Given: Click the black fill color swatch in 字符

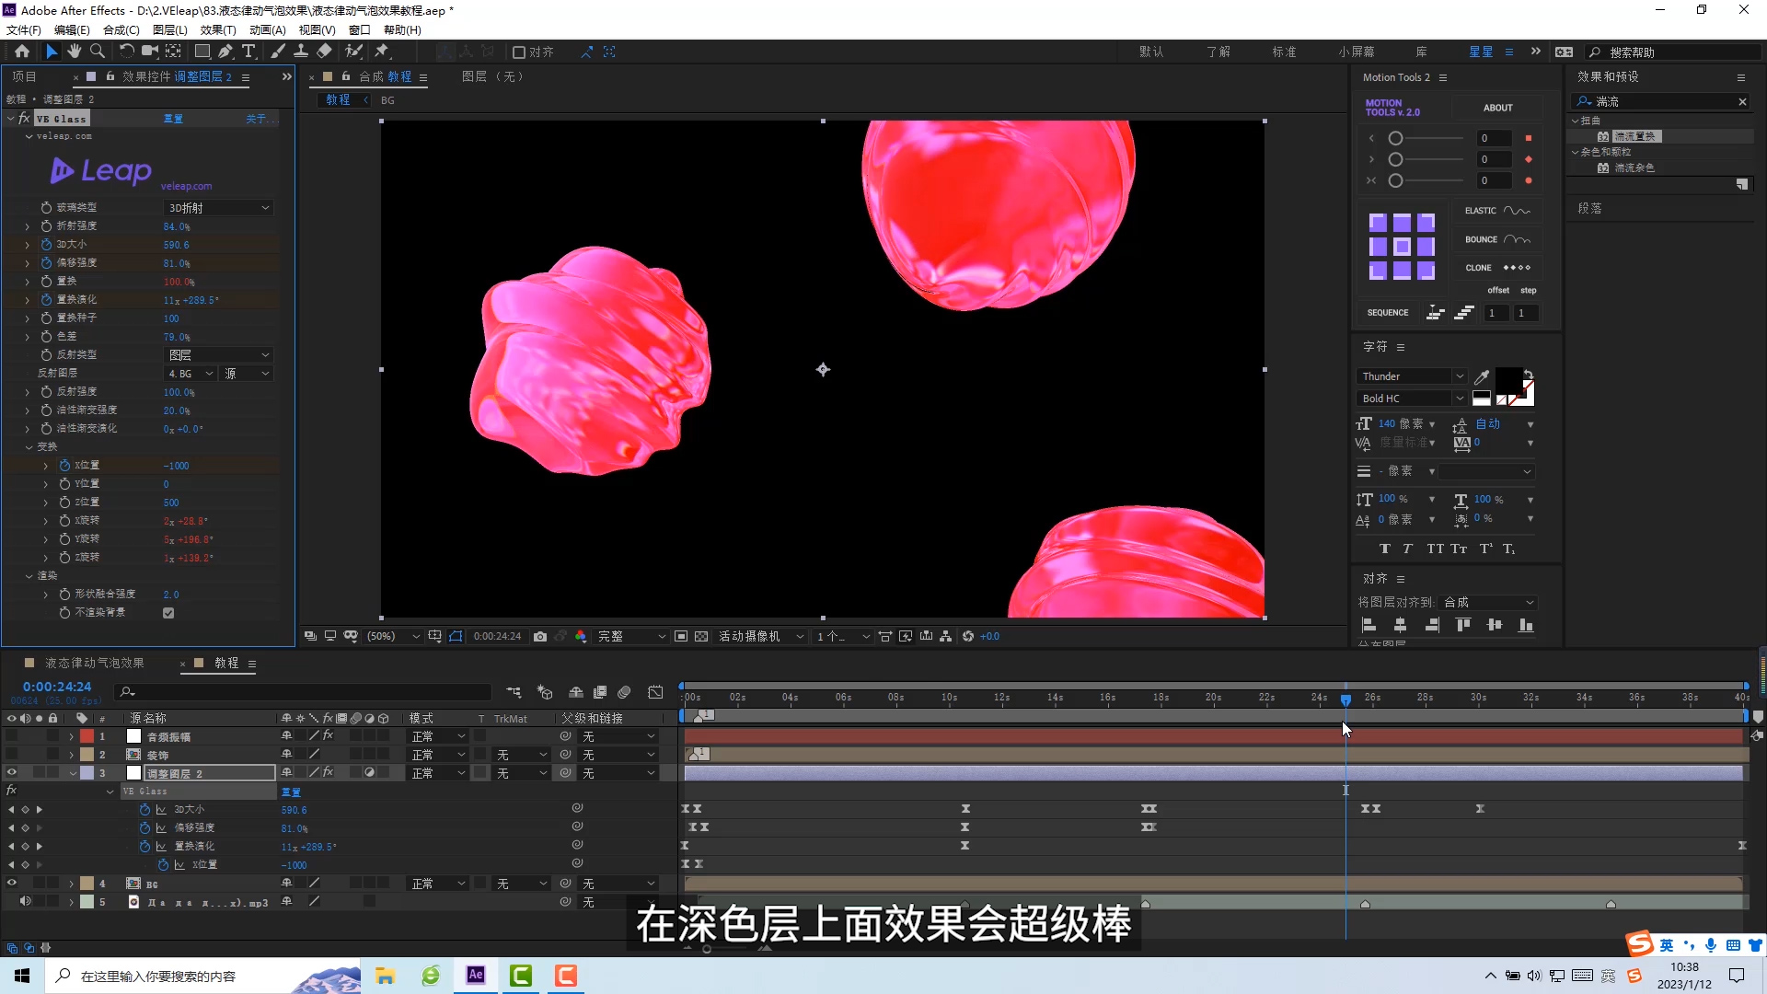Looking at the screenshot, I should pos(1508,380).
